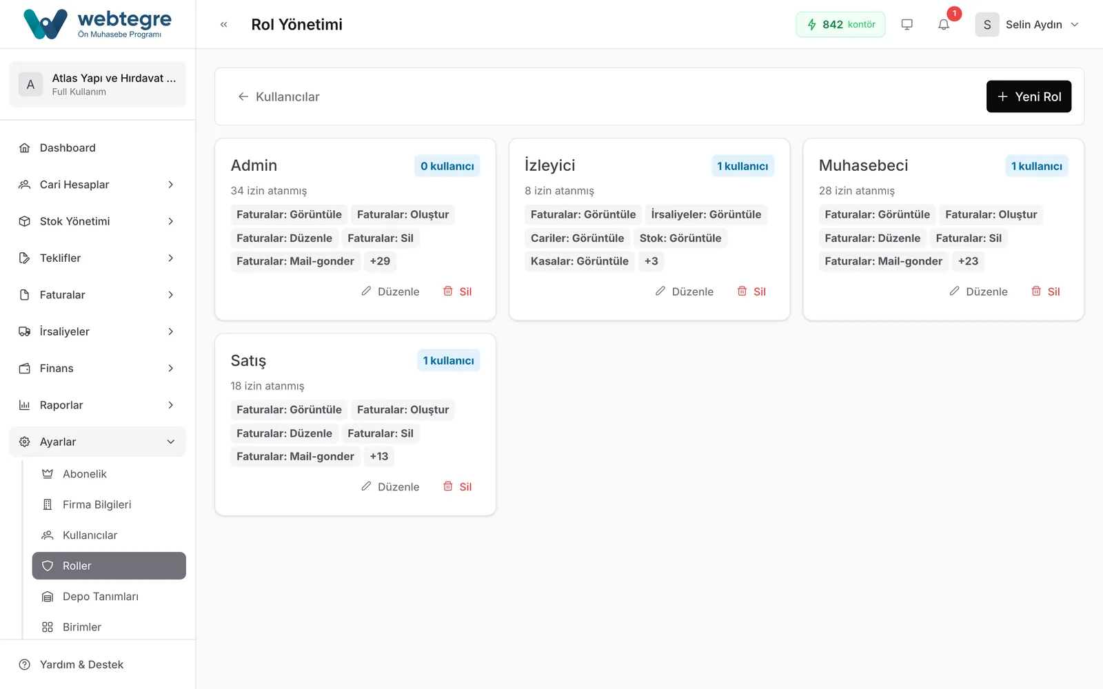The image size is (1103, 689).
Task: Click the monitor screen icon in header
Action: point(907,25)
